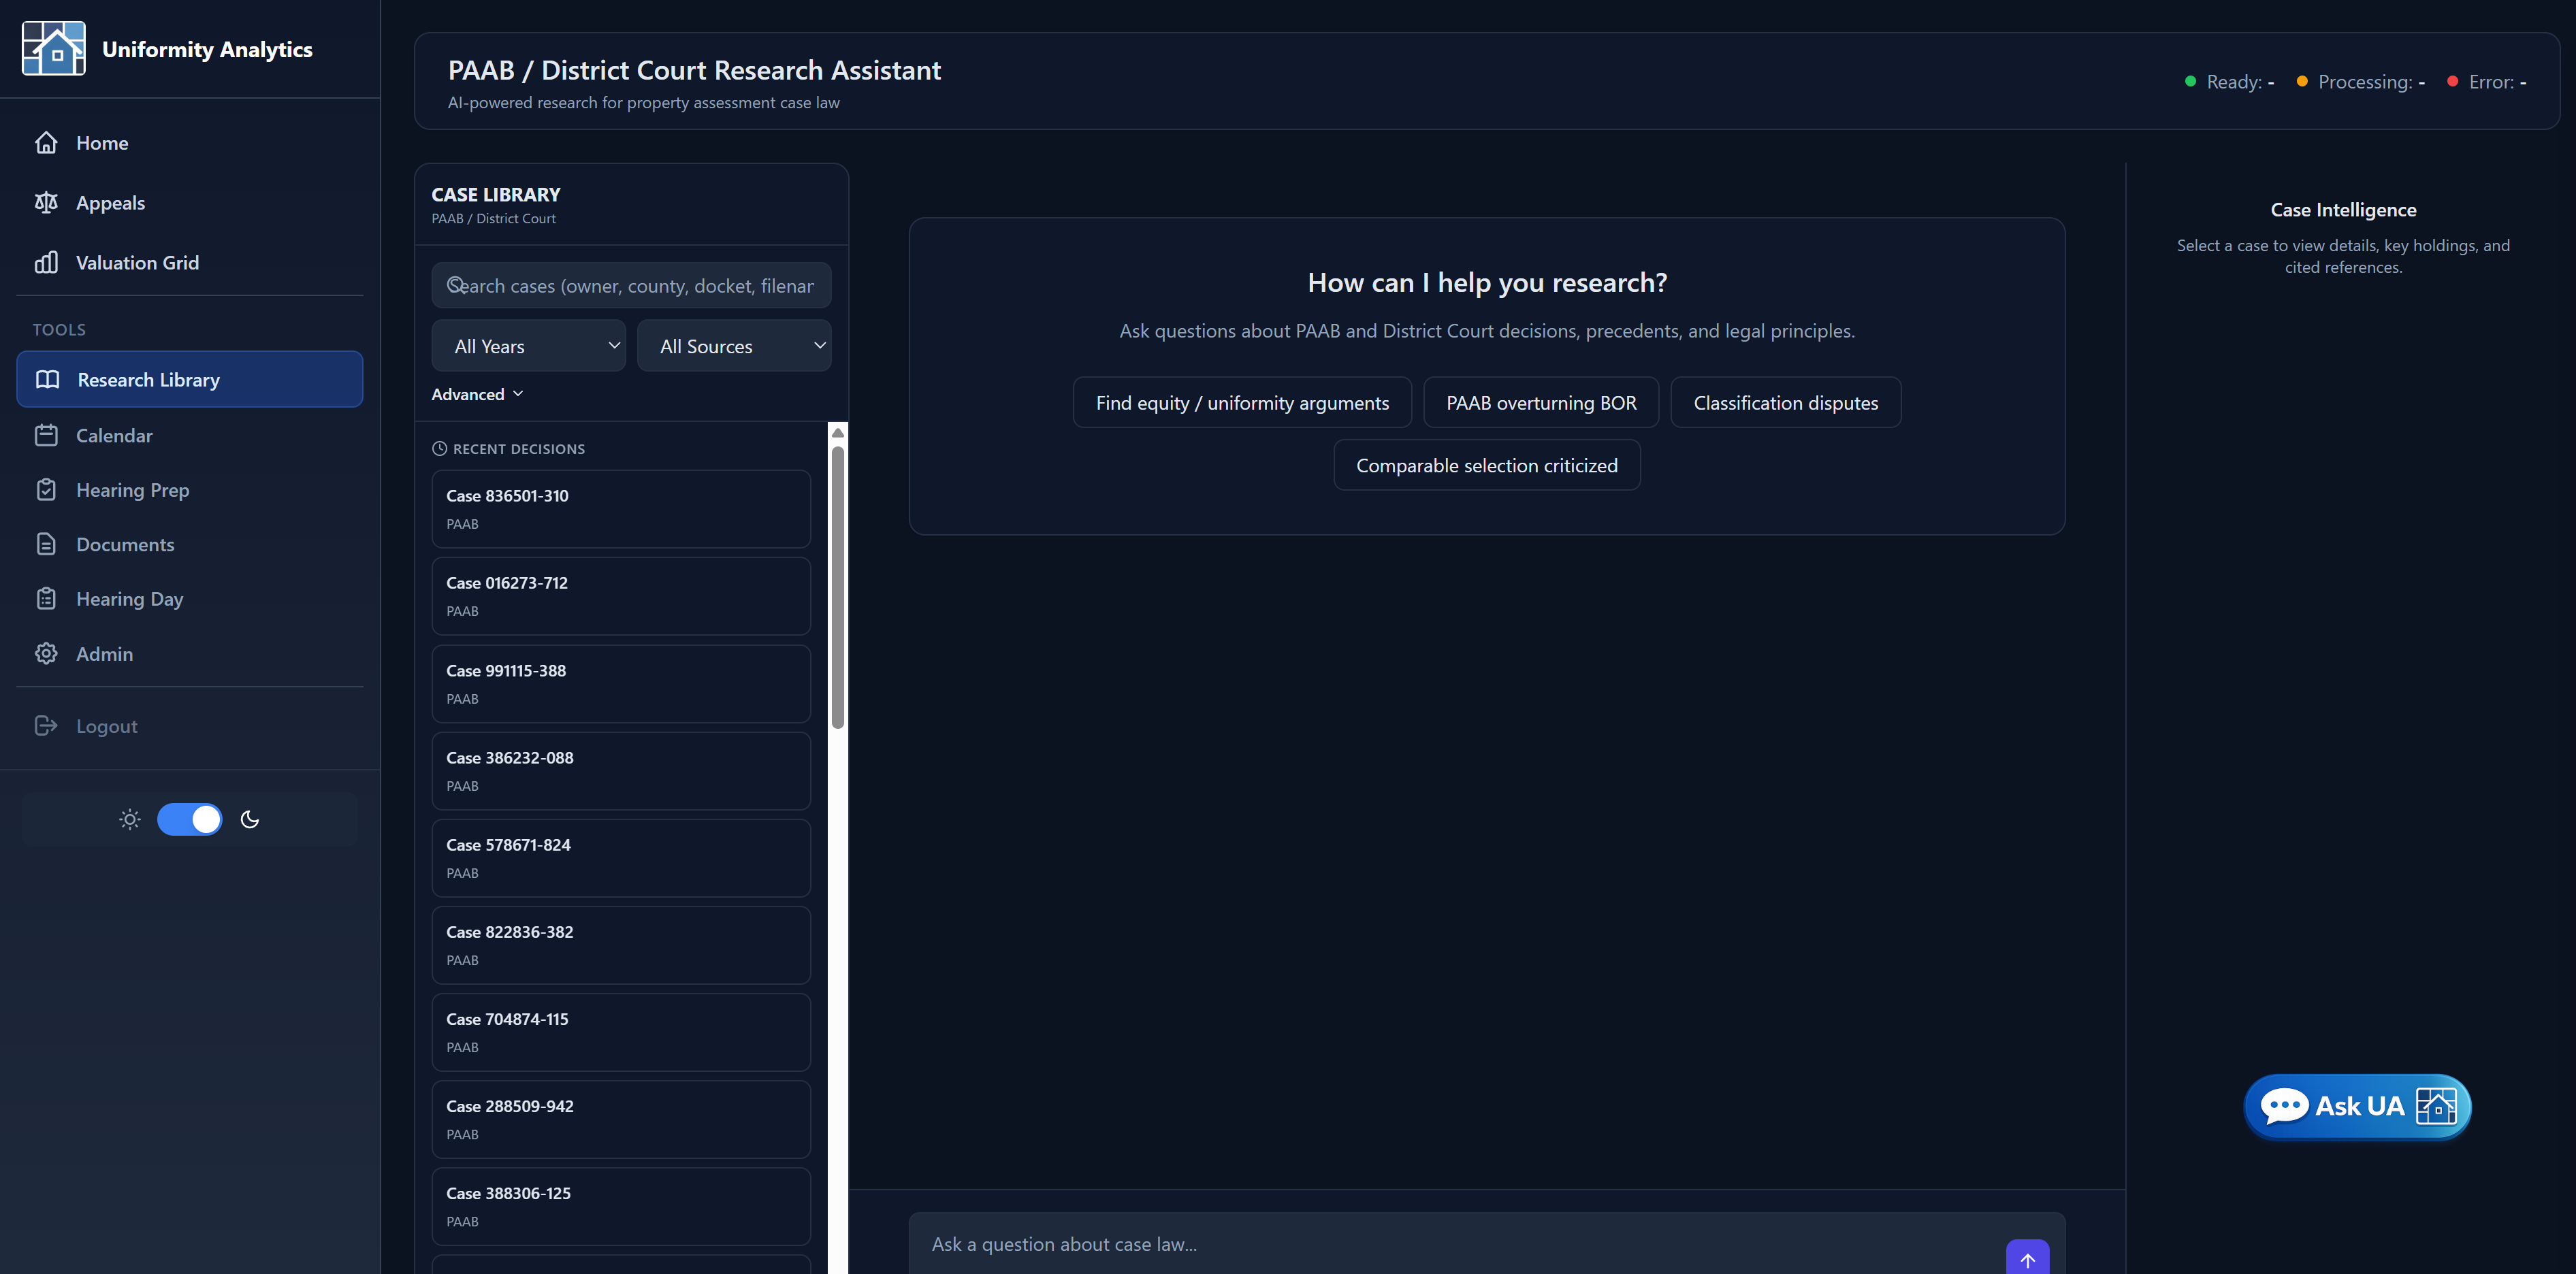Open the Ask UA chat bubble

pyautogui.click(x=2356, y=1106)
